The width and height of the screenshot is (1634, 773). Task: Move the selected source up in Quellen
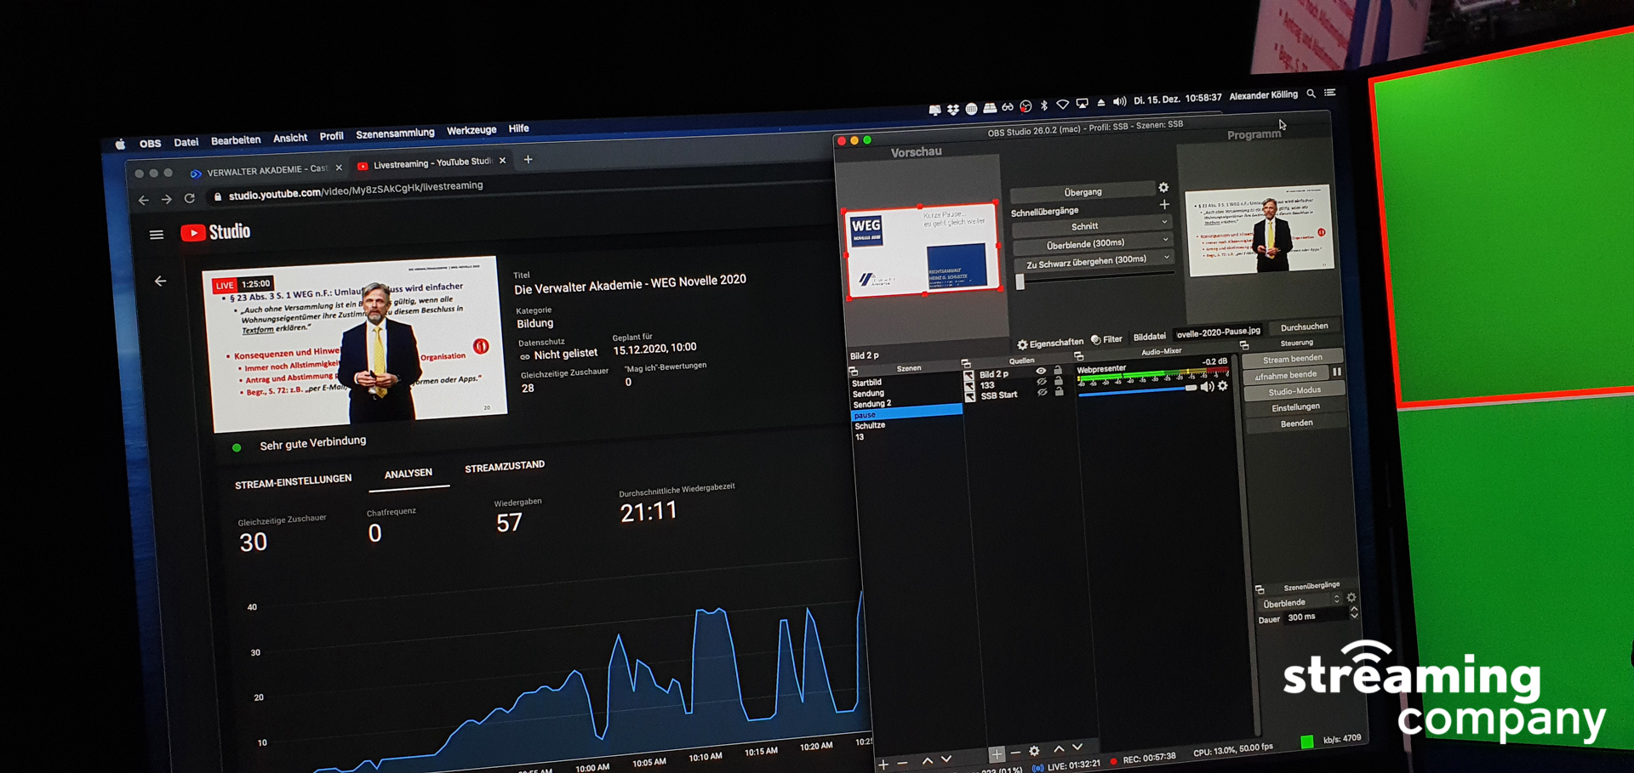1059,748
